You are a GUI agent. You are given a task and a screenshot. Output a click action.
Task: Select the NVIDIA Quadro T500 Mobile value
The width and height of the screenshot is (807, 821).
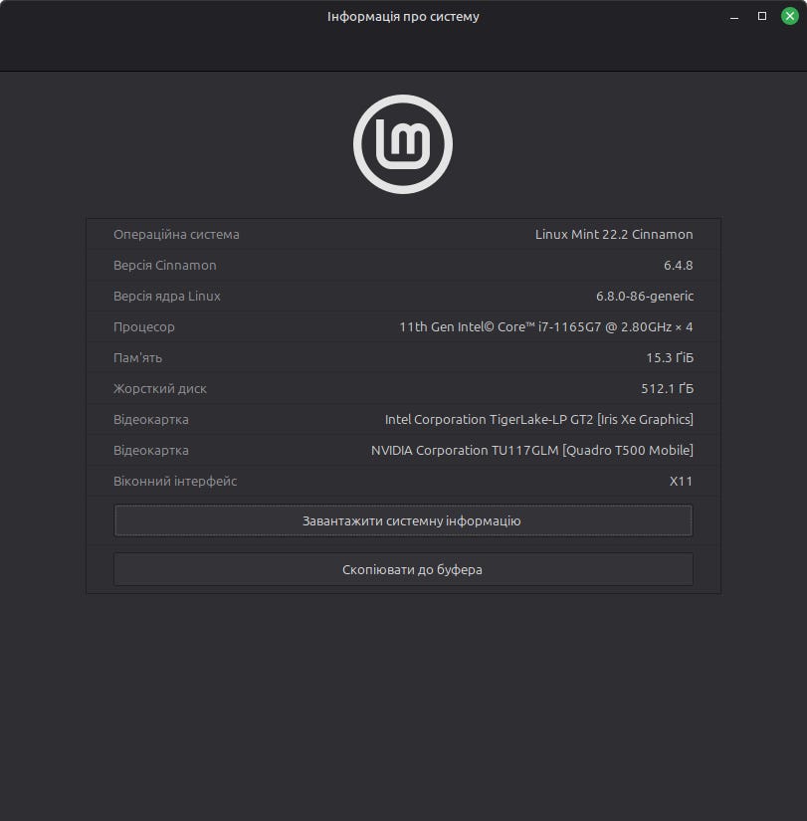pyautogui.click(x=532, y=450)
